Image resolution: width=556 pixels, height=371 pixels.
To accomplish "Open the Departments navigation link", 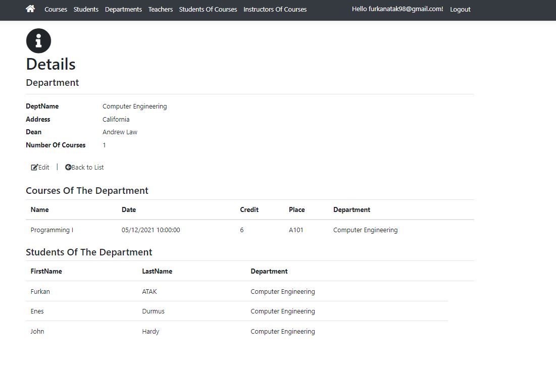I will coord(123,9).
